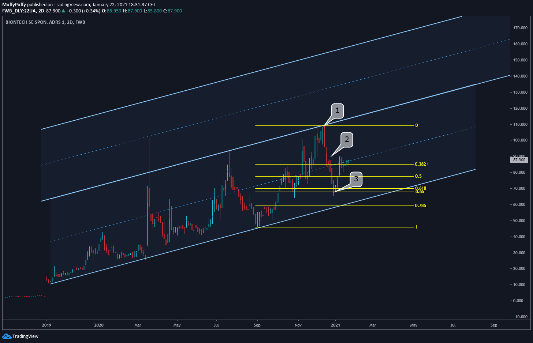Viewport: 533px width, 343px height.
Task: Click the 120.000 price axis label
Action: [520, 108]
